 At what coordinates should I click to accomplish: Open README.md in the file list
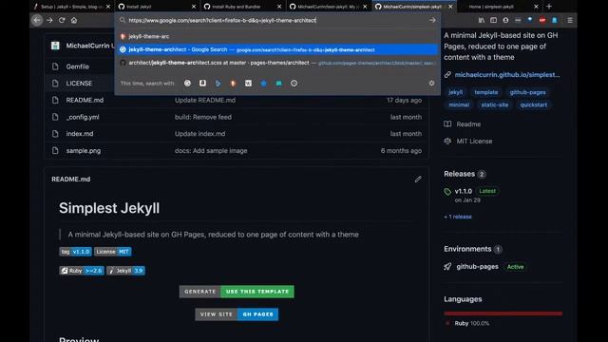click(x=85, y=100)
